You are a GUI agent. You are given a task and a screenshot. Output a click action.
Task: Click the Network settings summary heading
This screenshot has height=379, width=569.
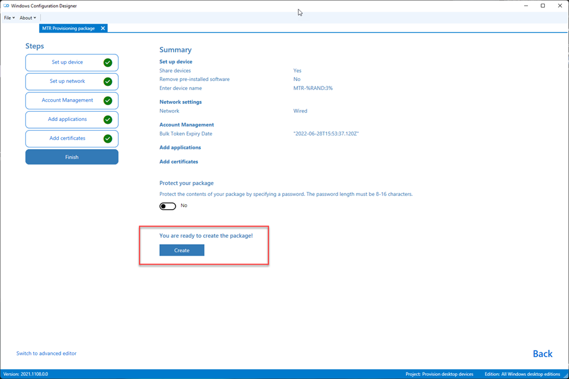[180, 102]
